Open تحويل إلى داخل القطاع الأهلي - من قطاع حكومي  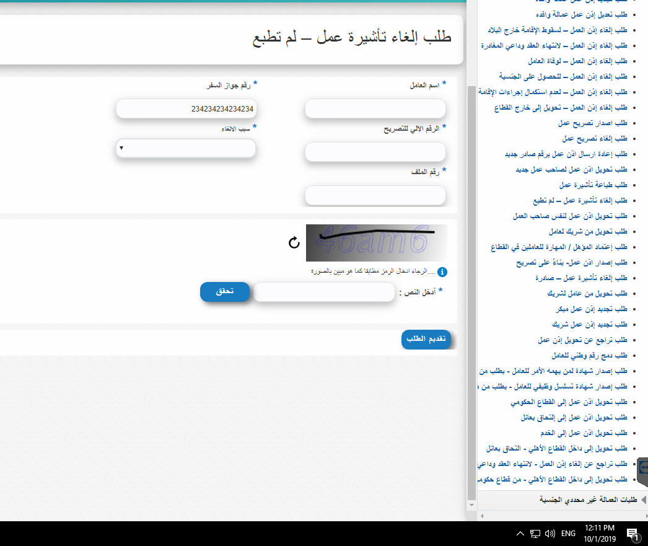click(x=553, y=480)
